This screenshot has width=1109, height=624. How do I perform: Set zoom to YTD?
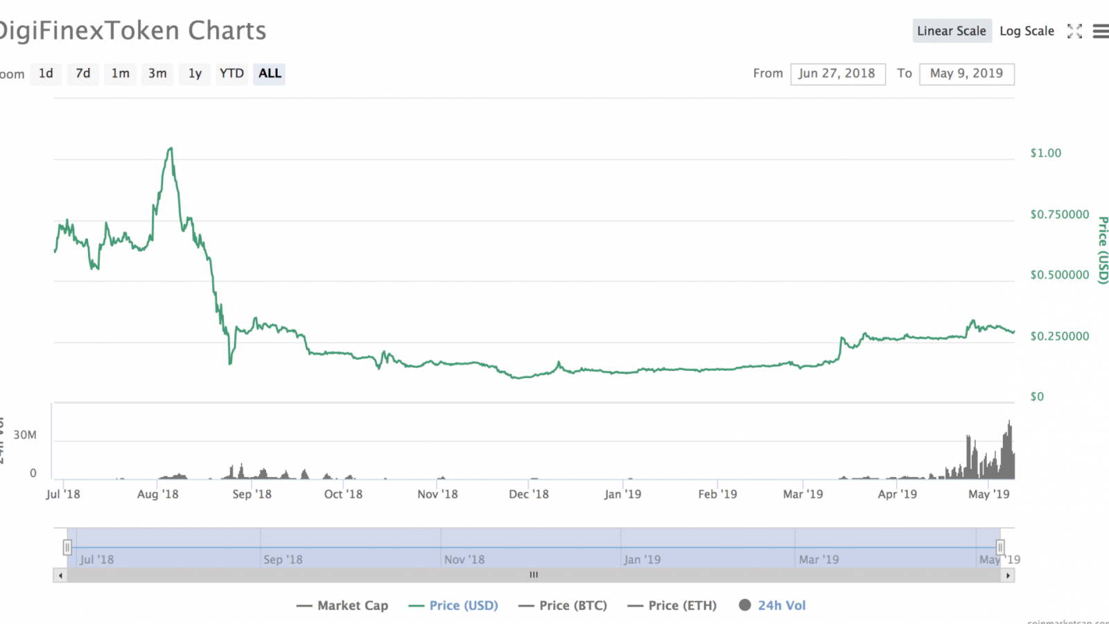pos(232,73)
